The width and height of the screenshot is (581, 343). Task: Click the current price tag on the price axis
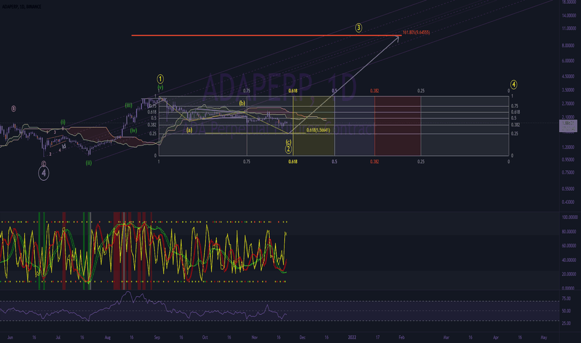tap(568, 126)
